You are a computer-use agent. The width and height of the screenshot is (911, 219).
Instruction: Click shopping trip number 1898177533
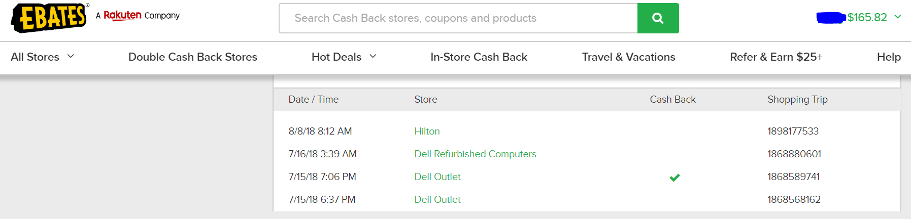point(793,131)
